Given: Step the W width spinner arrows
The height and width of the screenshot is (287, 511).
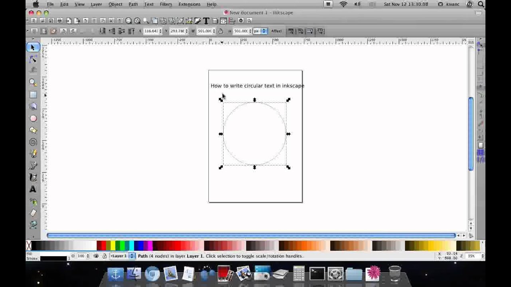Looking at the screenshot, I should click(214, 31).
